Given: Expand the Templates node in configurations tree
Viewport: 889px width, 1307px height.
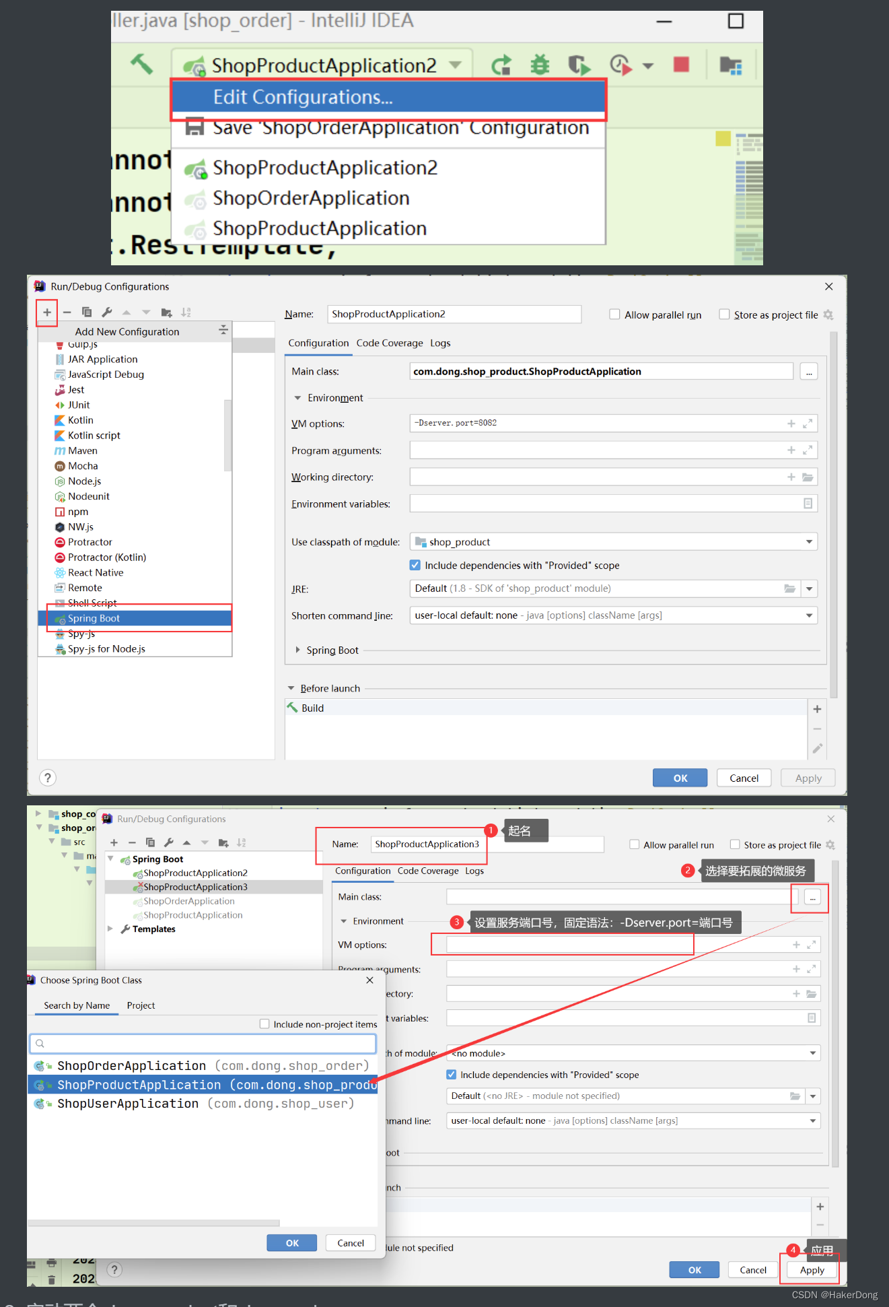Looking at the screenshot, I should pos(110,929).
